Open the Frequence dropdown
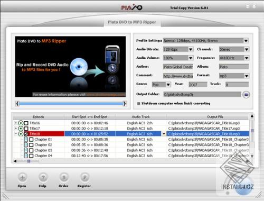264x201 pixels. tap(247, 58)
